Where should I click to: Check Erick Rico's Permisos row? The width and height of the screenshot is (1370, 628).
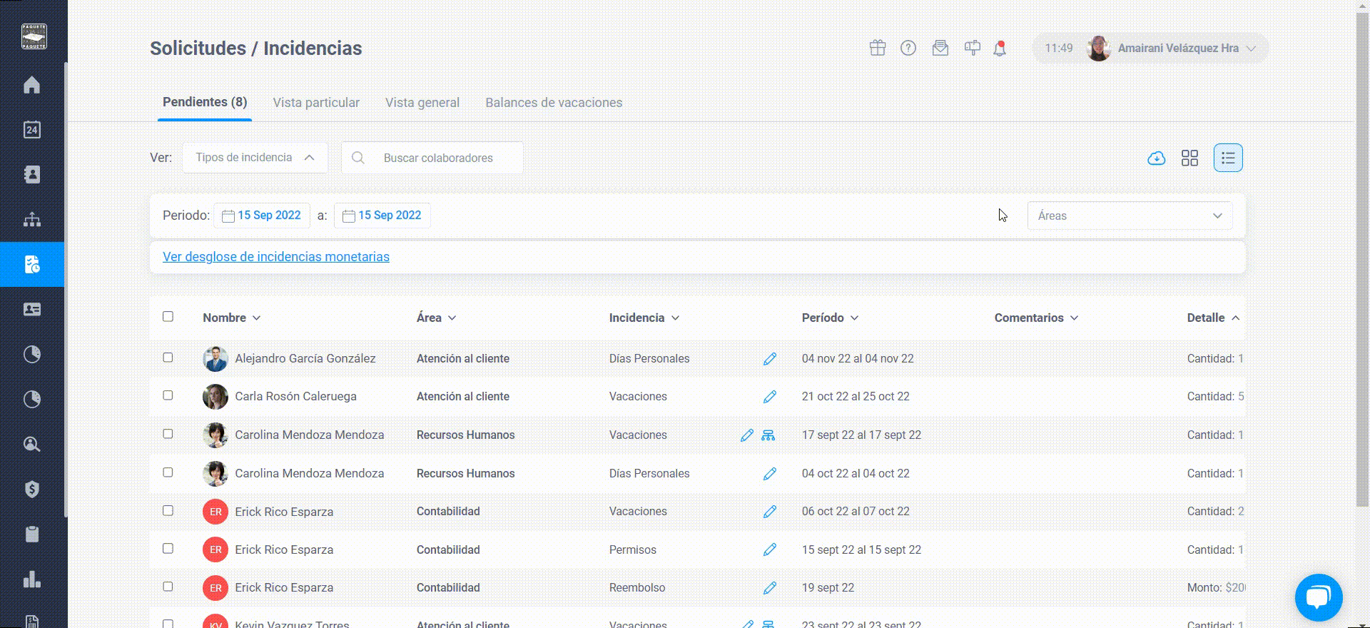coord(168,548)
